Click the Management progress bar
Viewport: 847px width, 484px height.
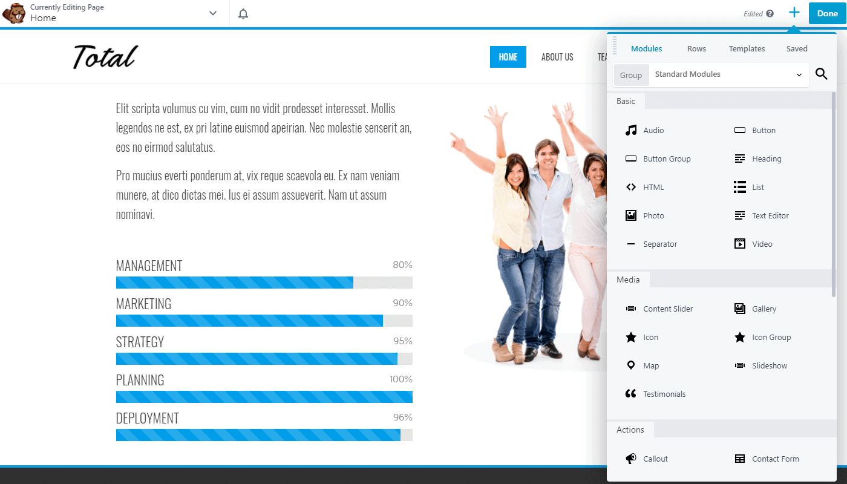point(264,283)
